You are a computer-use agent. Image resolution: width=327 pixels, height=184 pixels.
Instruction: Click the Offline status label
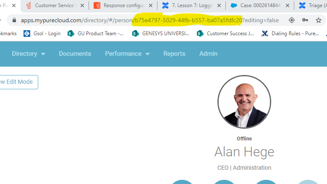point(244,139)
